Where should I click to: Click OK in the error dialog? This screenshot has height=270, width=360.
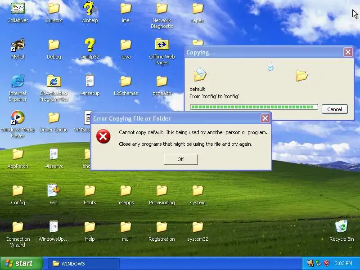181,159
